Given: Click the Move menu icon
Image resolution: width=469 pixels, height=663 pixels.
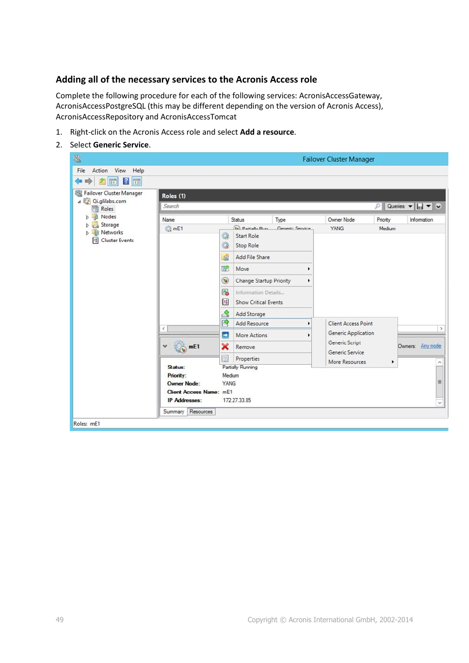Looking at the screenshot, I should coord(225,269).
